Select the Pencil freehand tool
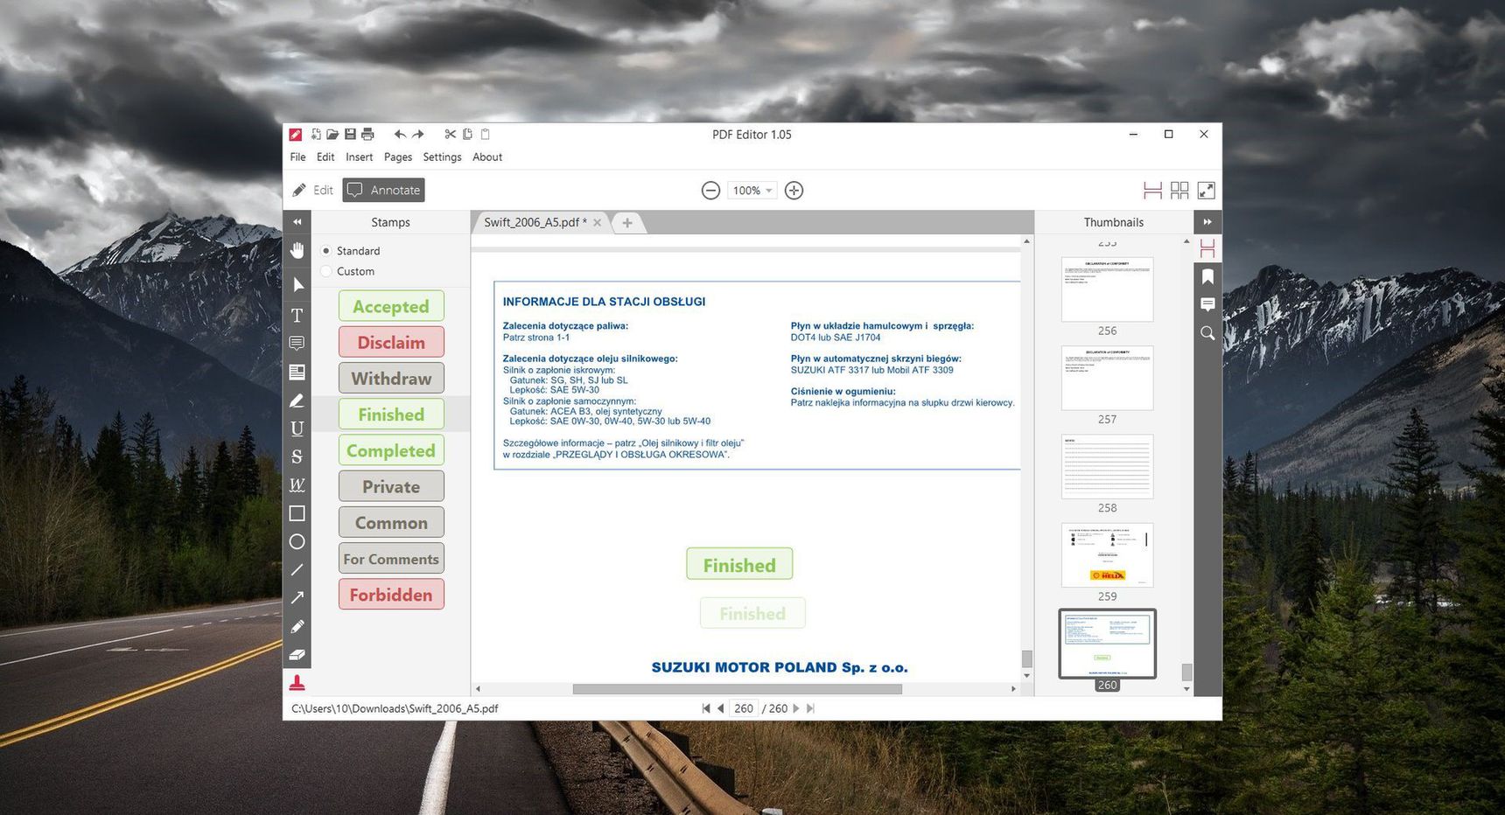1505x815 pixels. (x=297, y=626)
